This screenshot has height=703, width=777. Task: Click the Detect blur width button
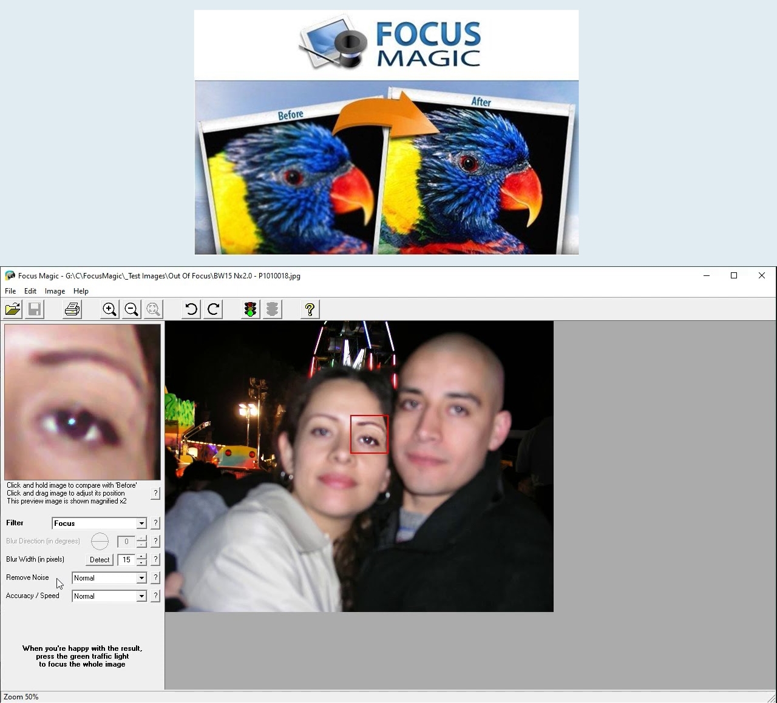(x=100, y=560)
